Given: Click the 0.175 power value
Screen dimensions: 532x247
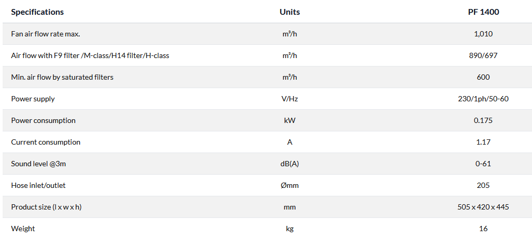Looking at the screenshot, I should pyautogui.click(x=483, y=120).
